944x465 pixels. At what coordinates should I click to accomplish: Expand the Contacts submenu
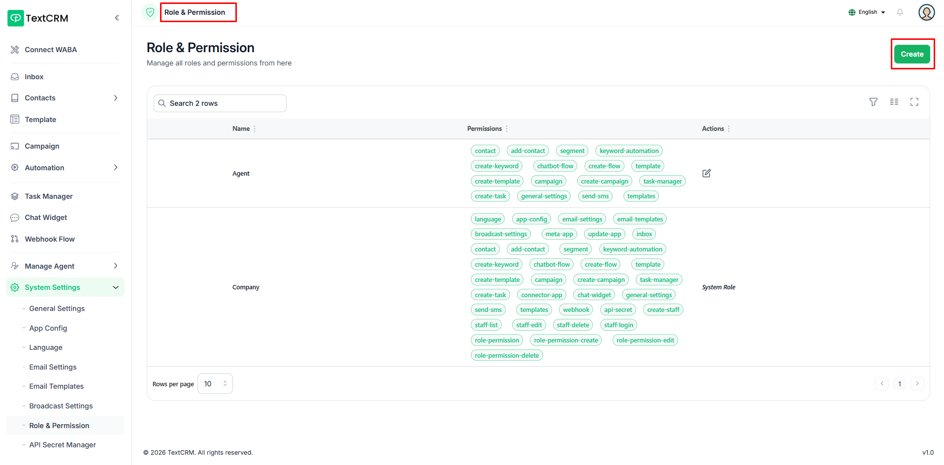(x=116, y=98)
